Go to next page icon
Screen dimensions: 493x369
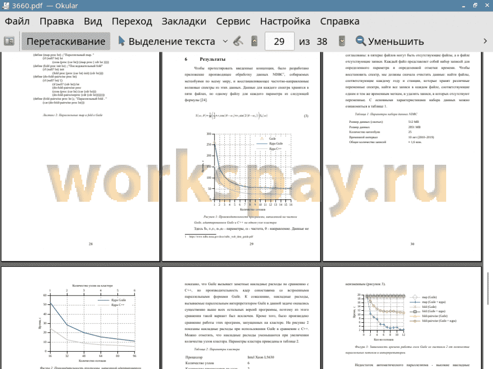[x=342, y=41]
